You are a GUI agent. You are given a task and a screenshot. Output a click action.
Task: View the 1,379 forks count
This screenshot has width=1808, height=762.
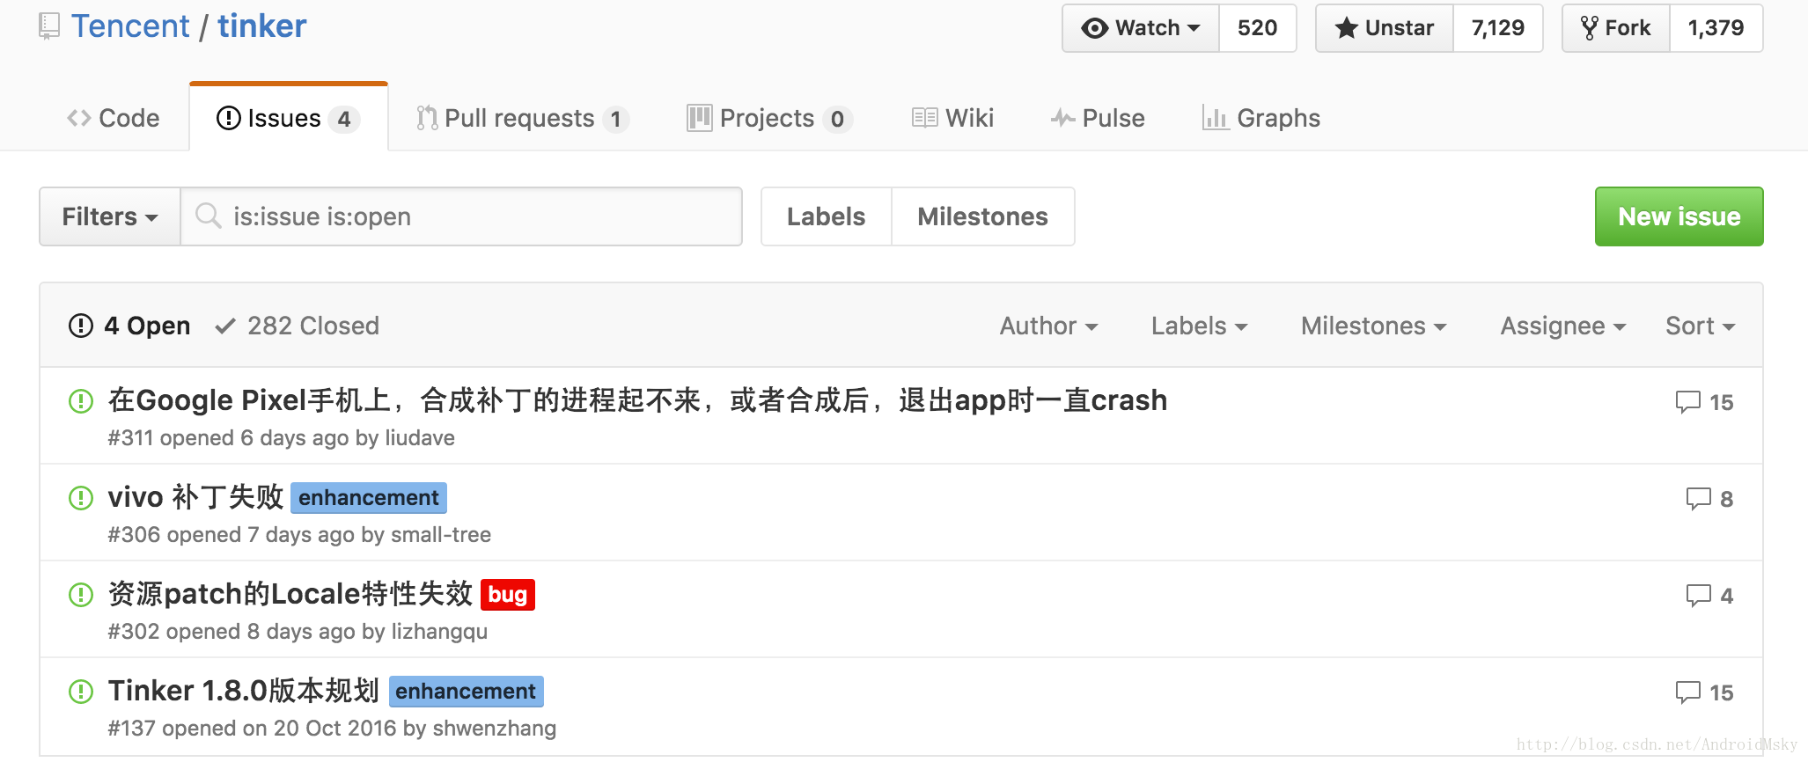click(1716, 28)
